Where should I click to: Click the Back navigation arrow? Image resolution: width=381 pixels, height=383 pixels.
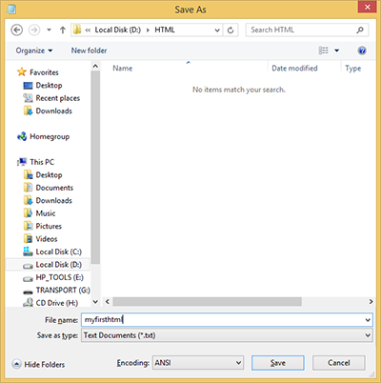(17, 30)
